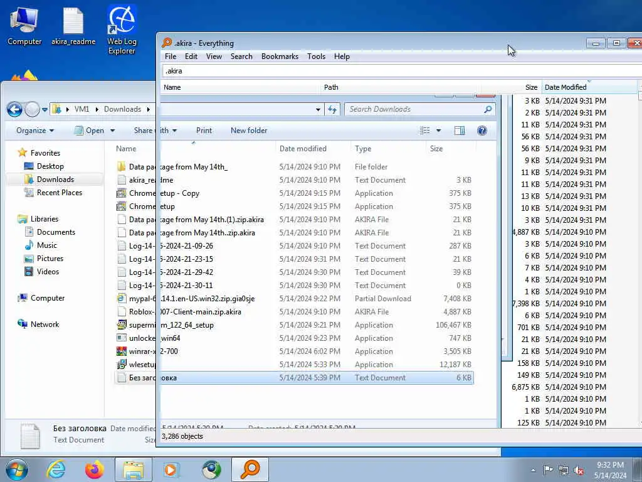The image size is (642, 482).
Task: Click Print in the Explorer toolbar
Action: [x=204, y=131]
